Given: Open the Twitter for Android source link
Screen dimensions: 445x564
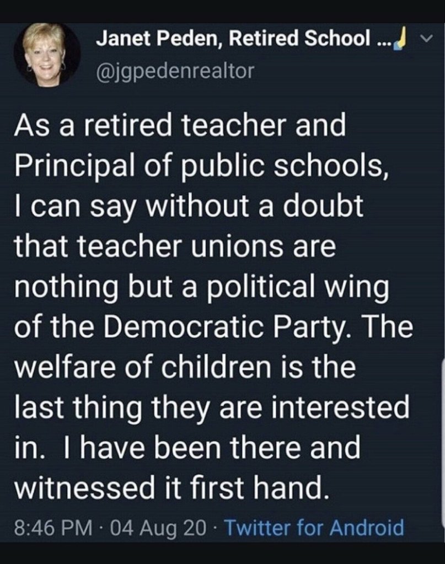Looking at the screenshot, I should point(314,528).
